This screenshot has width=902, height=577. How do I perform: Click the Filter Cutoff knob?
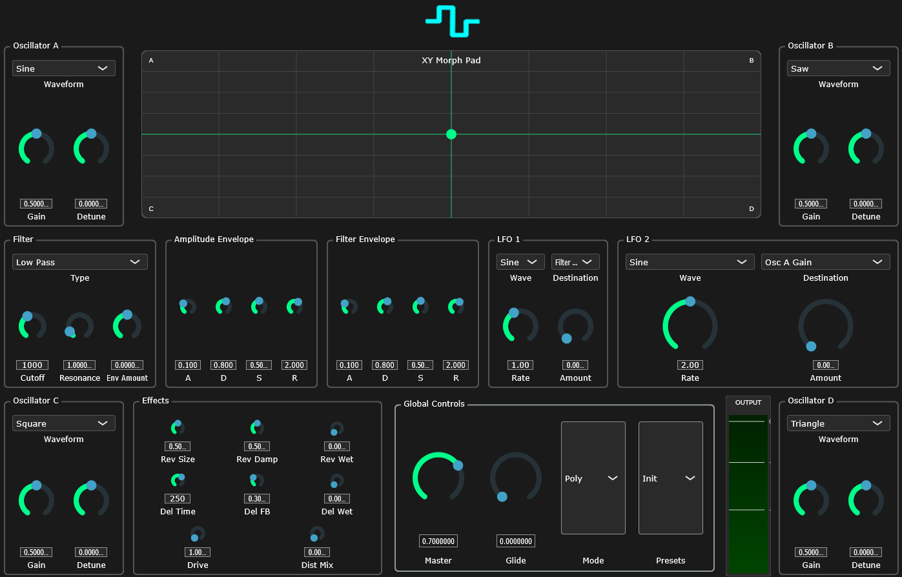point(32,325)
